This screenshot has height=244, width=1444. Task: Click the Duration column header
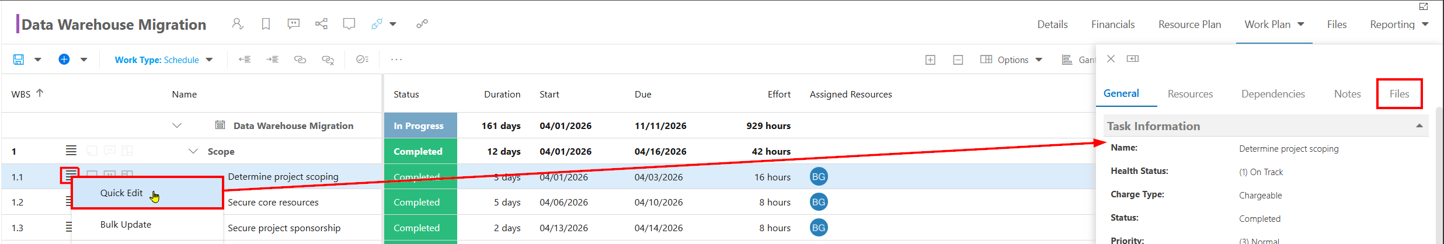[502, 95]
